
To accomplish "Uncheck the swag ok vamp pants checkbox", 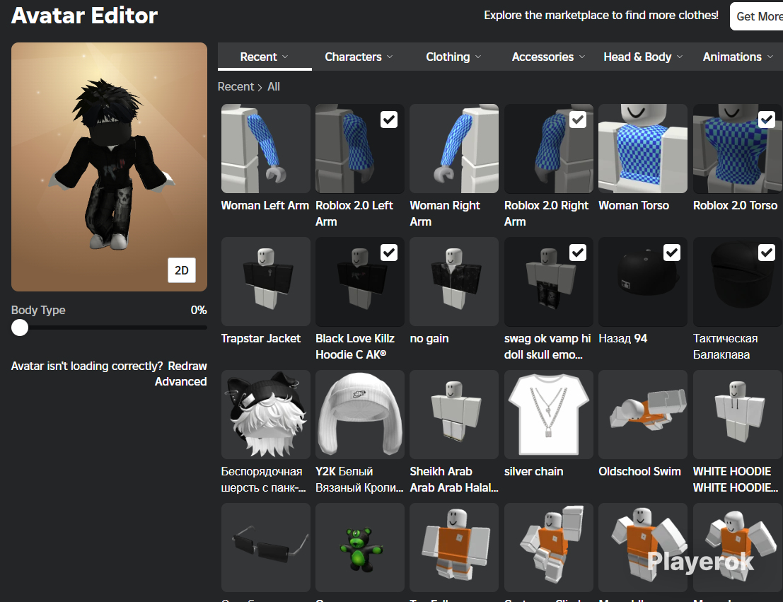I will pyautogui.click(x=578, y=253).
